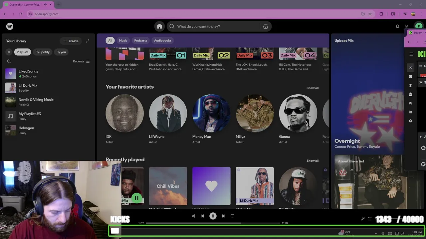Open Kick sidebar trophy icon
Image resolution: width=426 pixels, height=239 pixels.
coord(410,85)
